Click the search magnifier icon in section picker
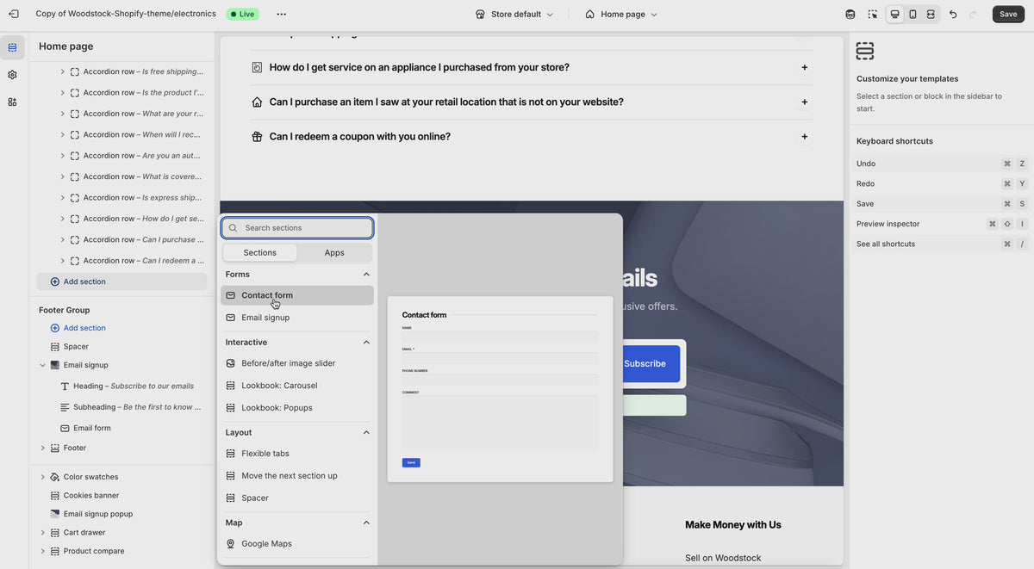The image size is (1034, 569). tap(234, 228)
